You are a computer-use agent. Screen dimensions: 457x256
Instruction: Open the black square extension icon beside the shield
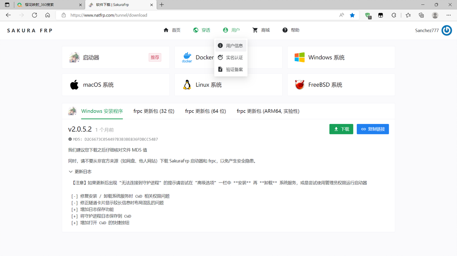coord(381,15)
